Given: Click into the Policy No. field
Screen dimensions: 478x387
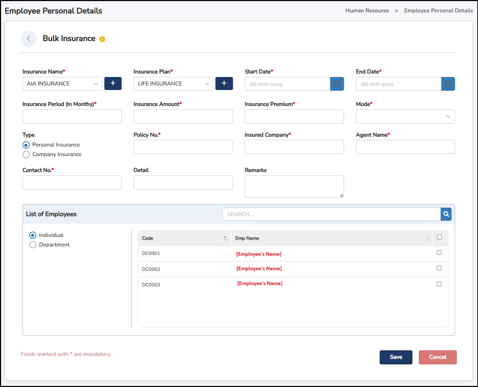Looking at the screenshot, I should (x=183, y=147).
